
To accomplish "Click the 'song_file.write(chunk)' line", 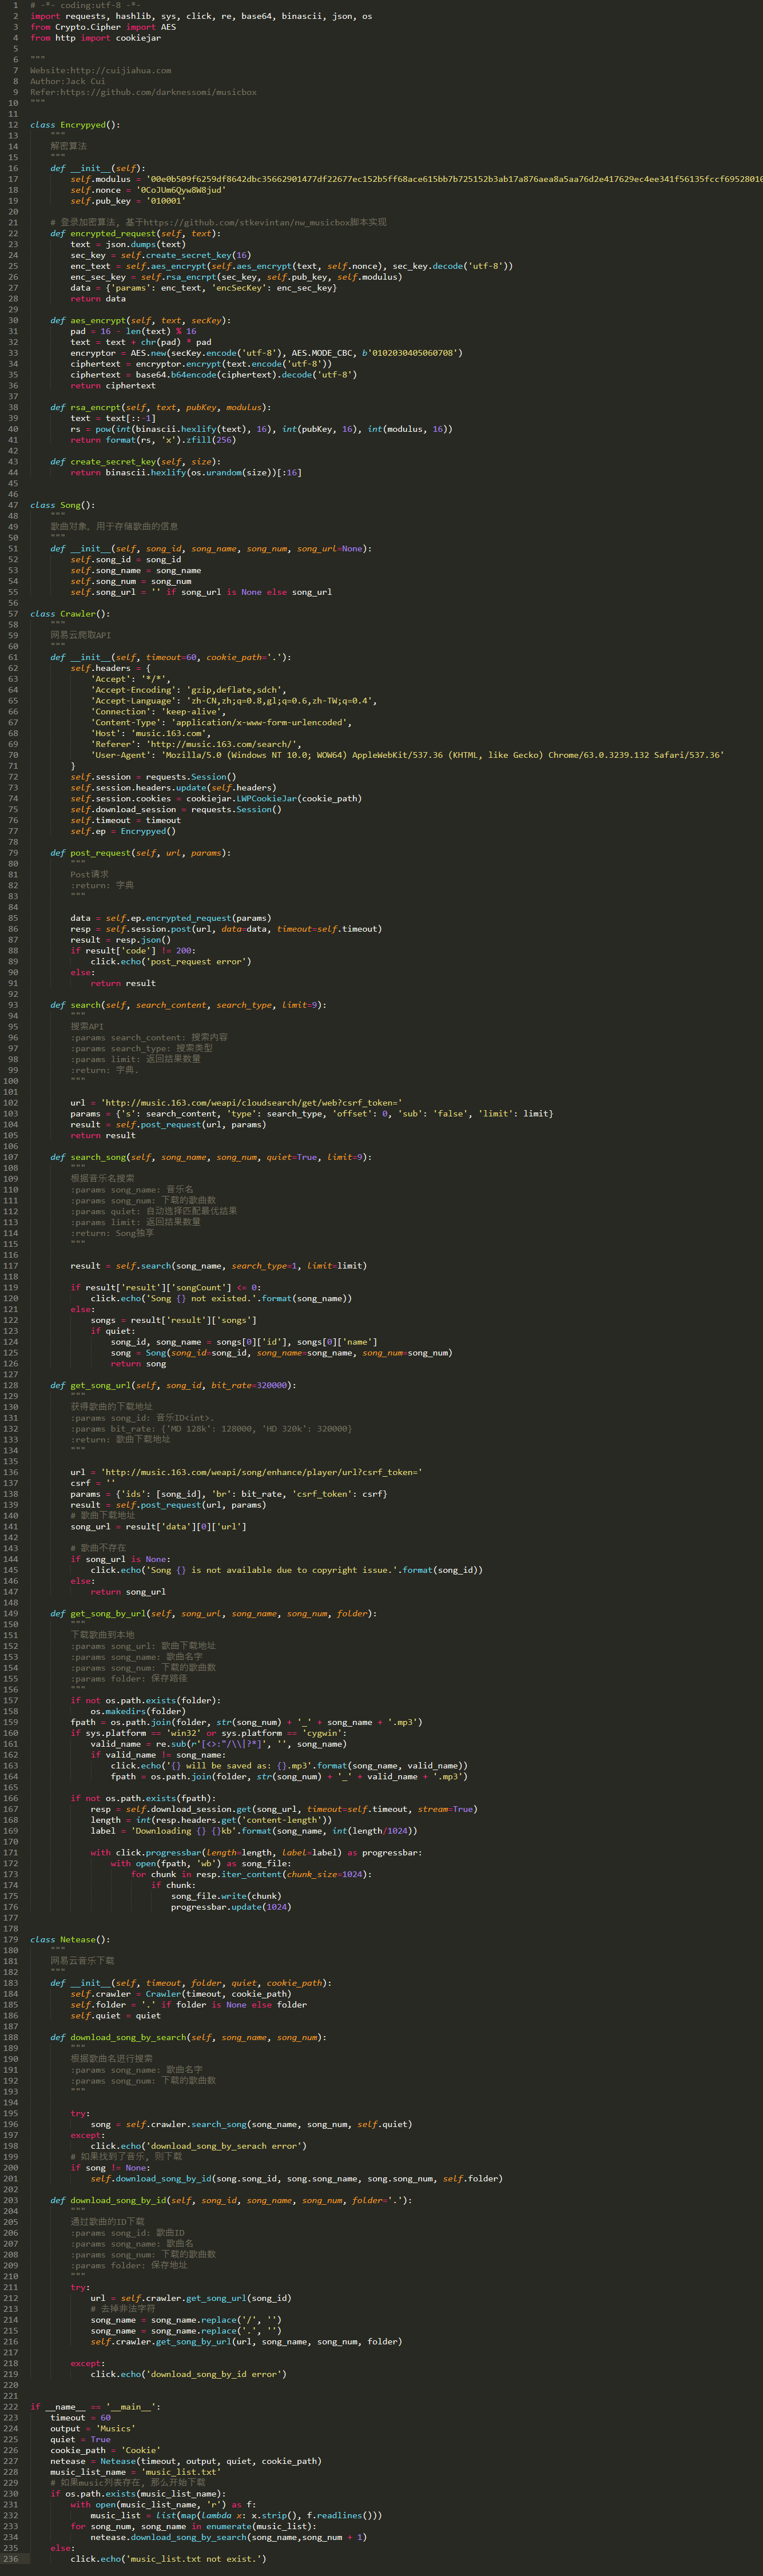I will [x=226, y=1896].
